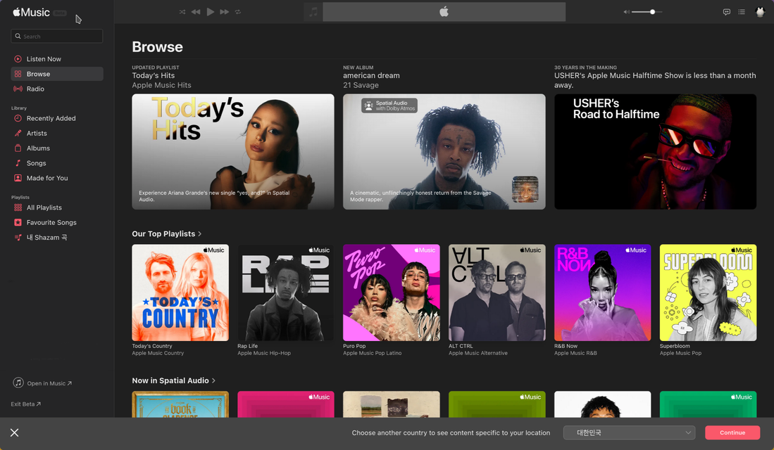Click the Made for You person icon
This screenshot has width=774, height=450.
pyautogui.click(x=18, y=178)
